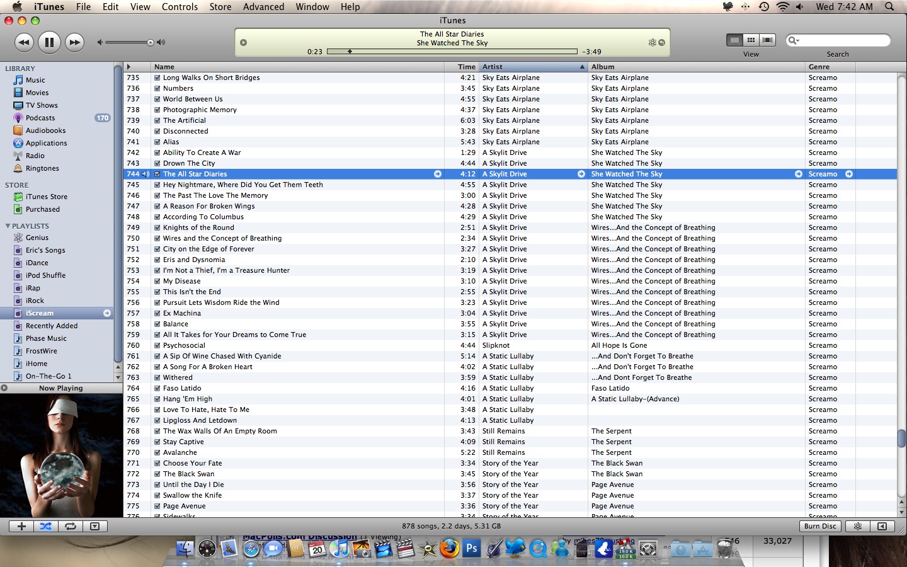Click the volume-max speaker icon
The height and width of the screenshot is (567, 907).
tap(161, 42)
